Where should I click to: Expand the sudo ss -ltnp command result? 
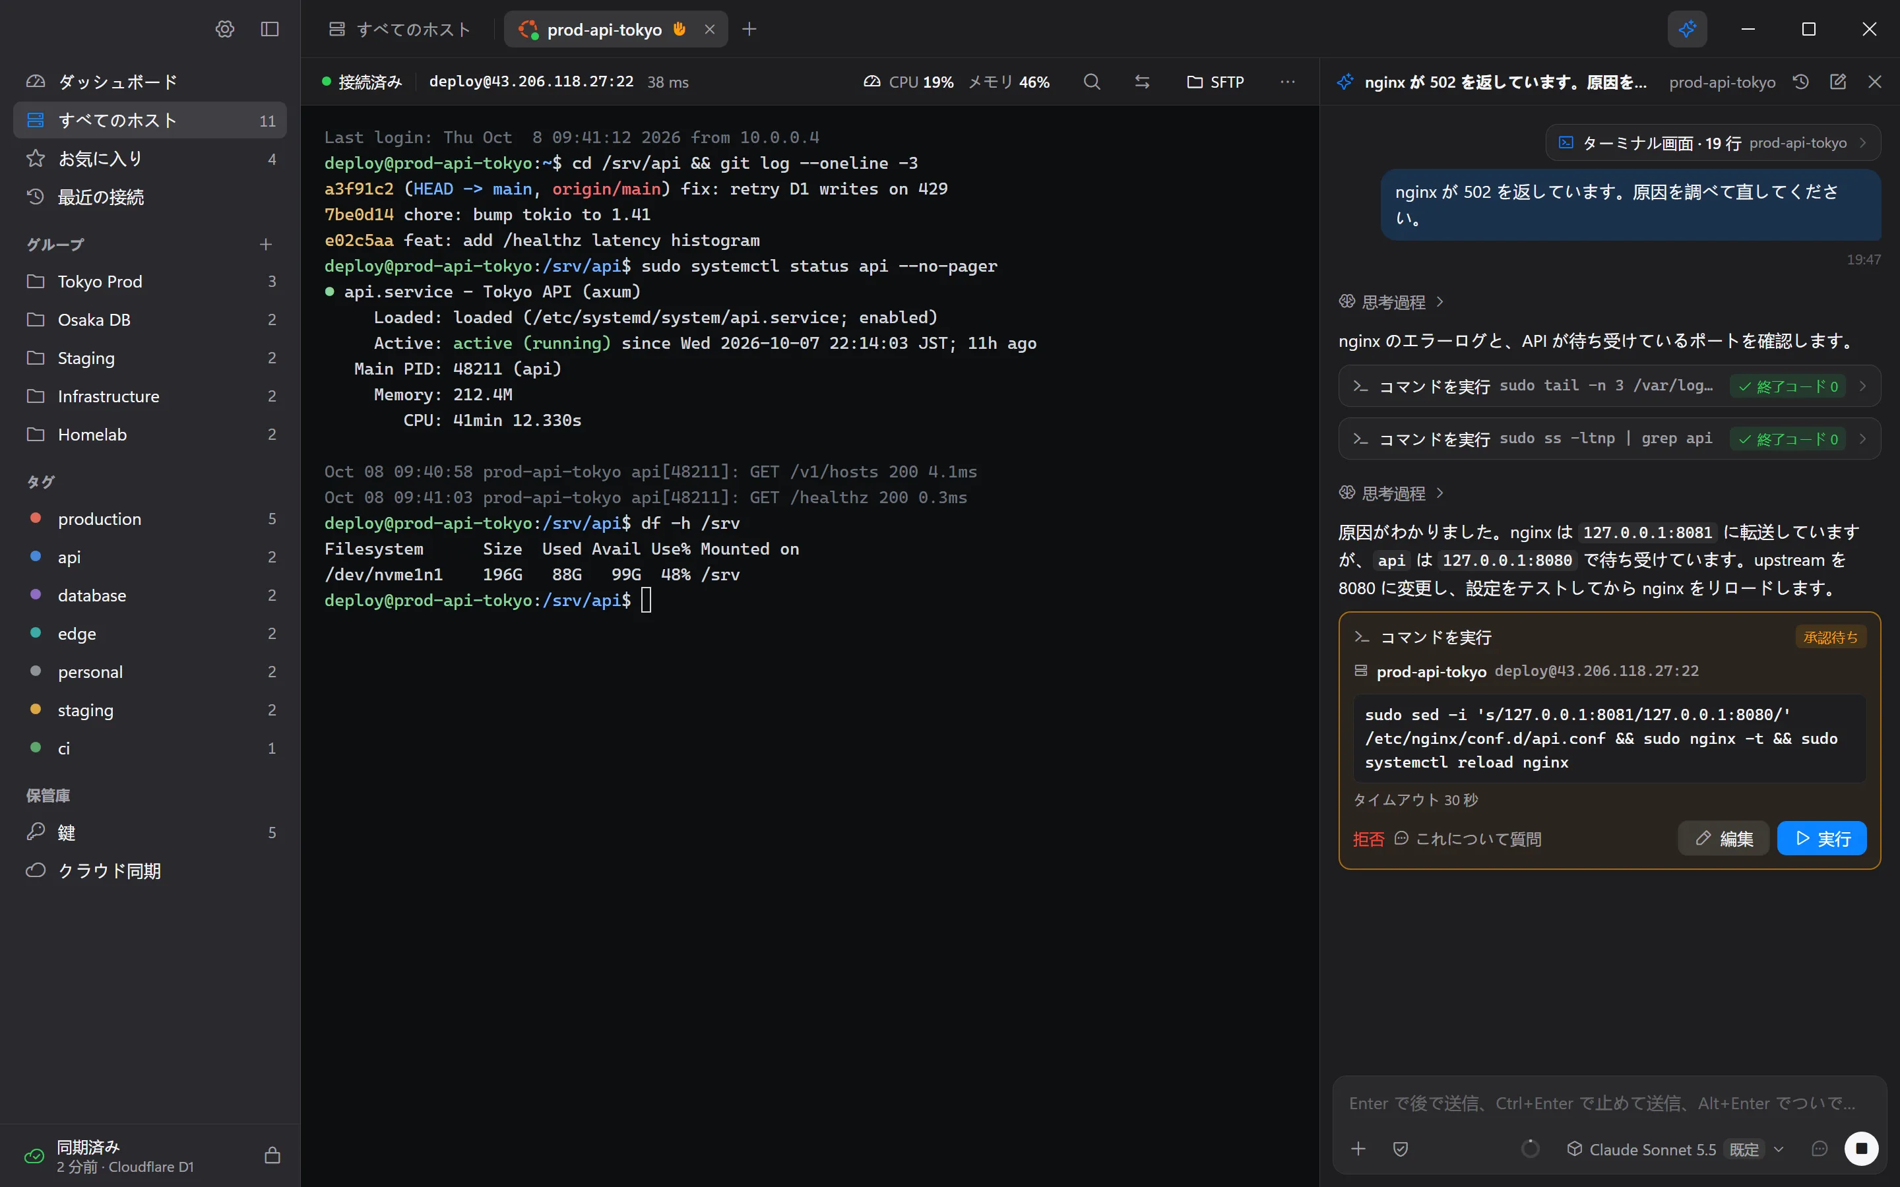(1610, 439)
